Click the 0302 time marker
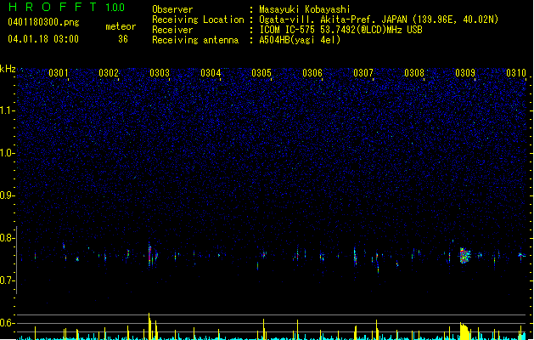Screen dimensions: 534x340 109,73
